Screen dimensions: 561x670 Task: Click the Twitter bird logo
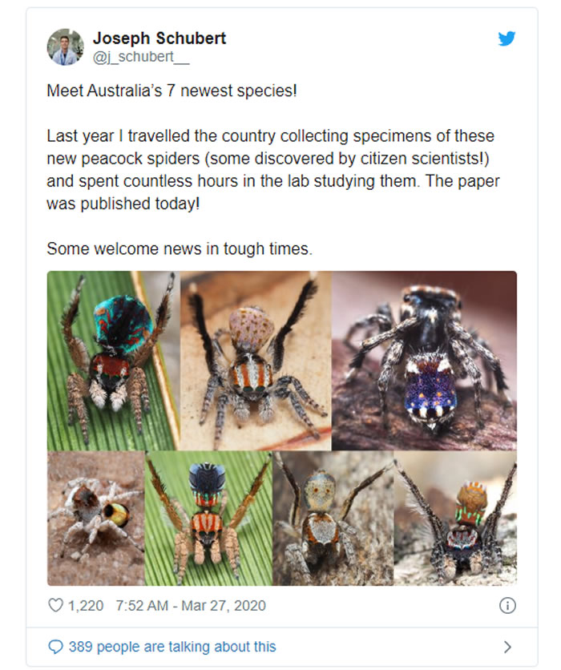pyautogui.click(x=507, y=38)
